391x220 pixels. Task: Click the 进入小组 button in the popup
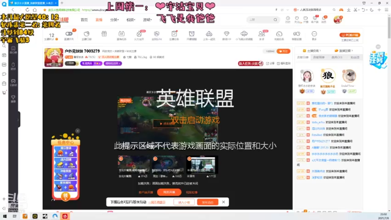pos(184,202)
